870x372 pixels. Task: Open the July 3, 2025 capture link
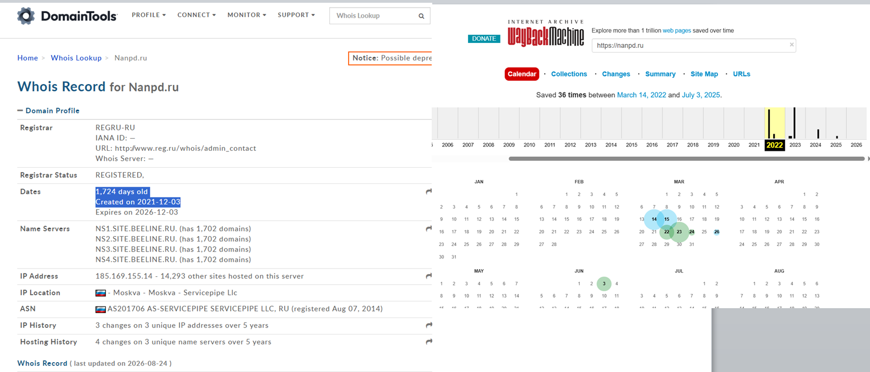pyautogui.click(x=700, y=95)
